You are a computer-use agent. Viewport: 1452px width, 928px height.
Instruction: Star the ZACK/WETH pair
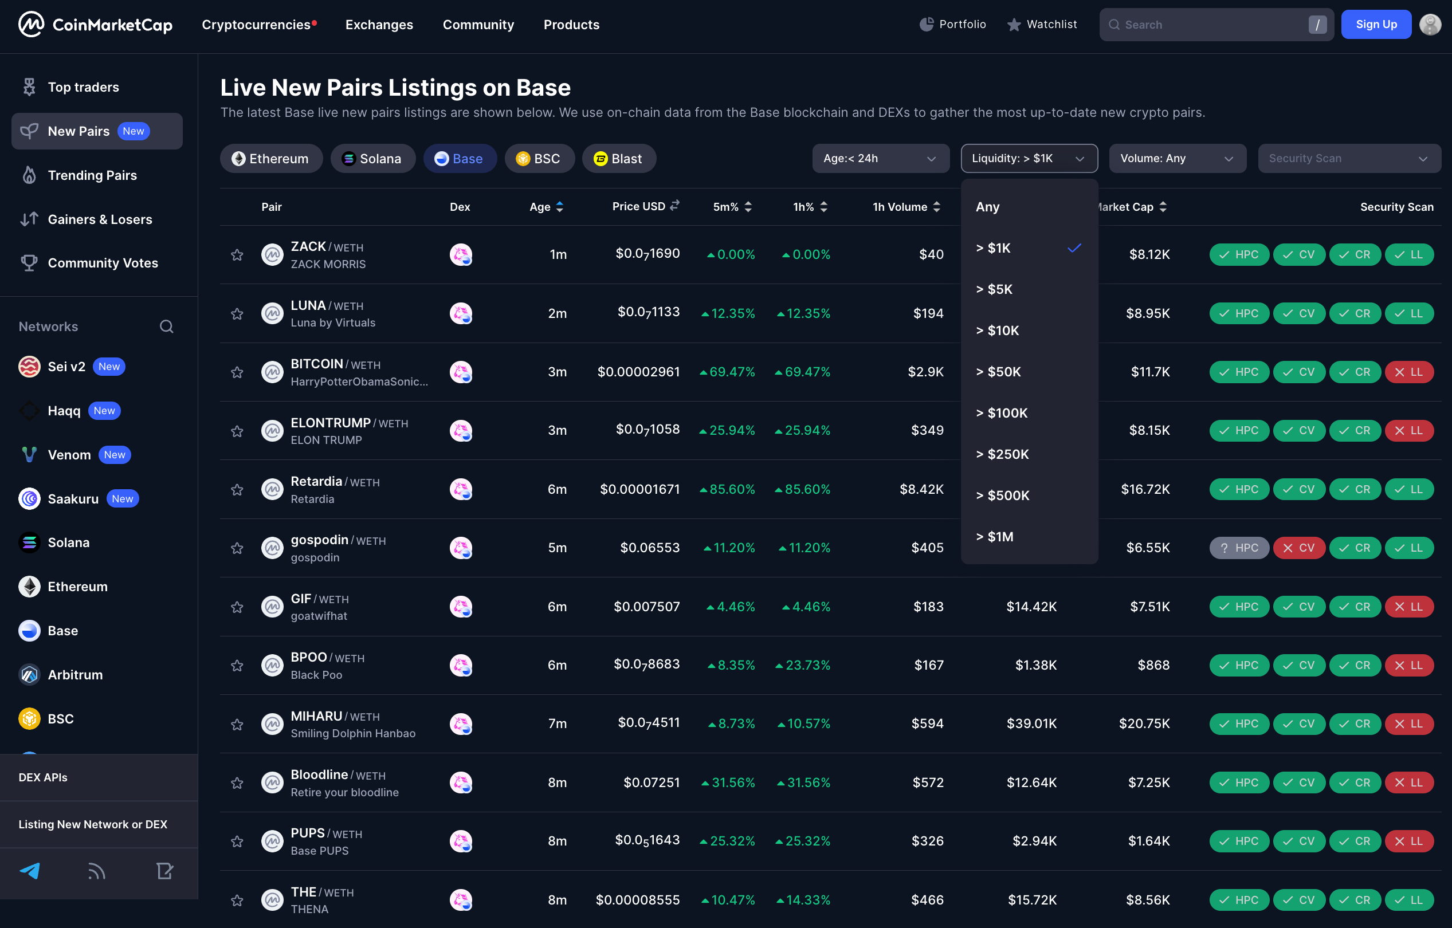tap(237, 254)
